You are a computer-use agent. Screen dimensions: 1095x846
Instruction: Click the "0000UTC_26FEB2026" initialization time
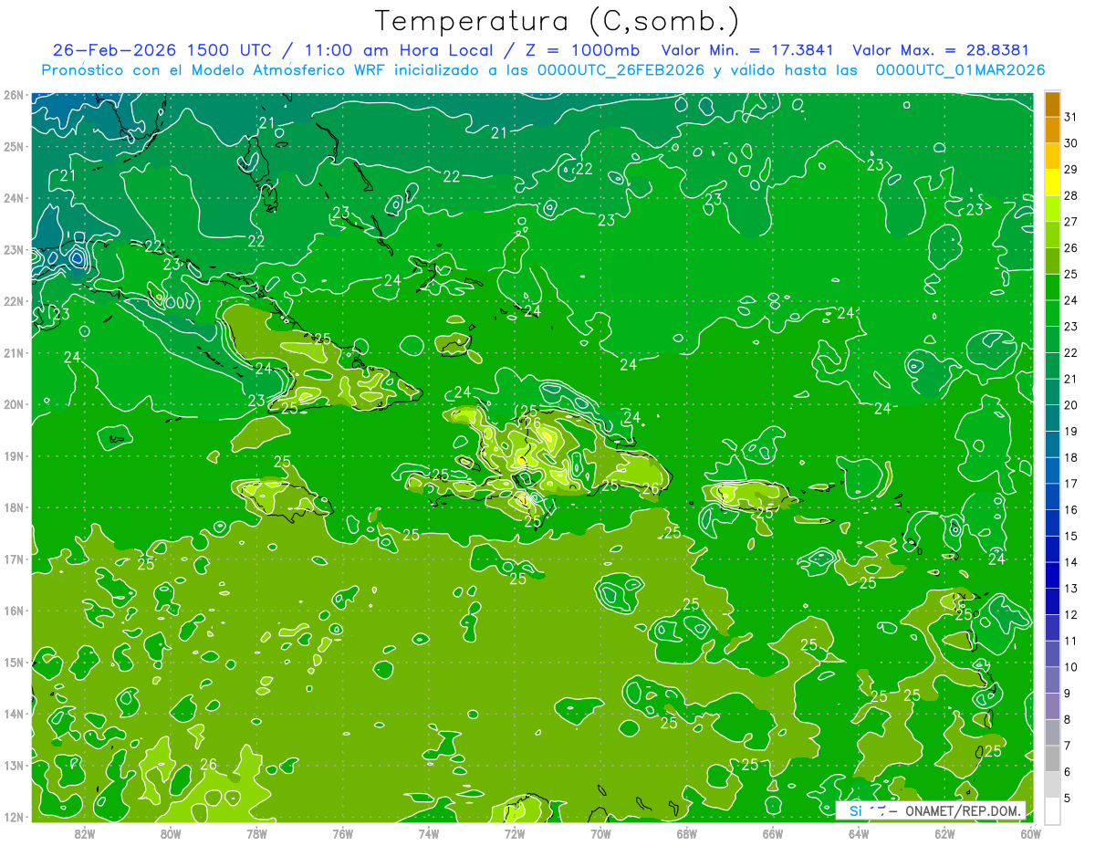click(621, 70)
